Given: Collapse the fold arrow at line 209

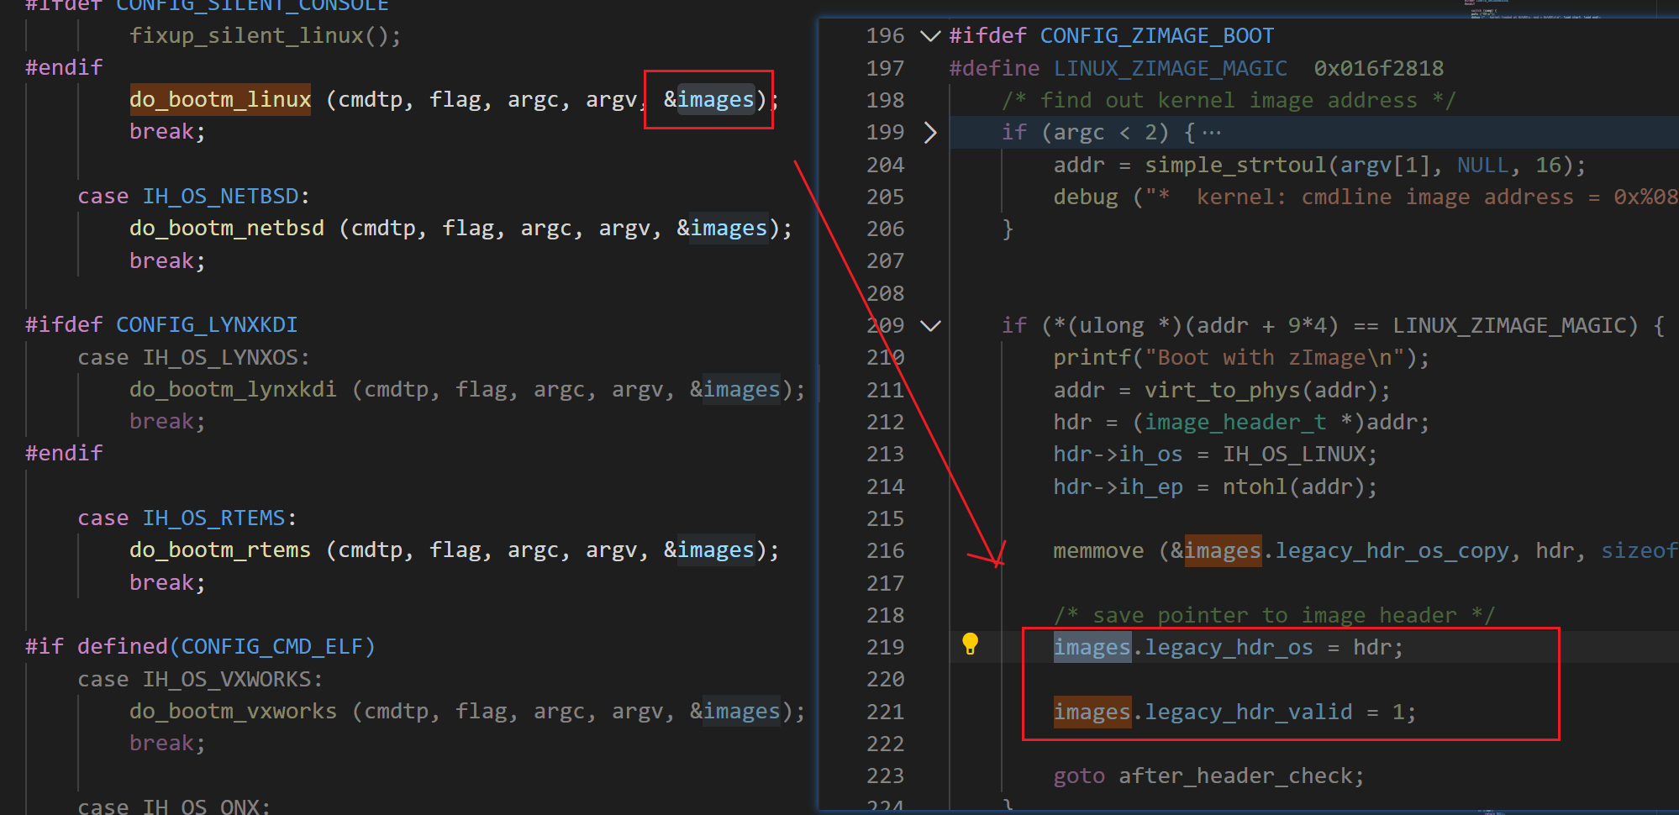Looking at the screenshot, I should coord(930,325).
